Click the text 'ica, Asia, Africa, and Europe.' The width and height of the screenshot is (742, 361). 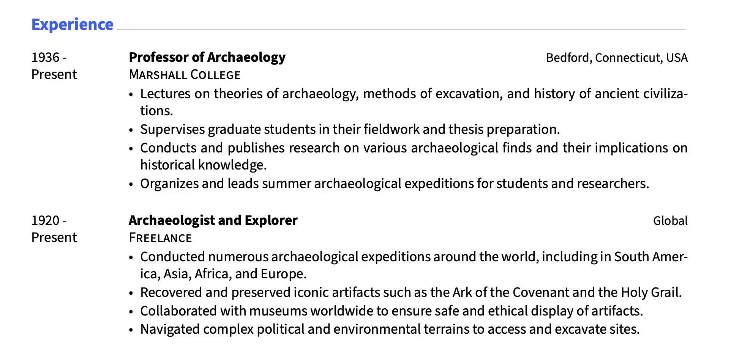pos(223,274)
